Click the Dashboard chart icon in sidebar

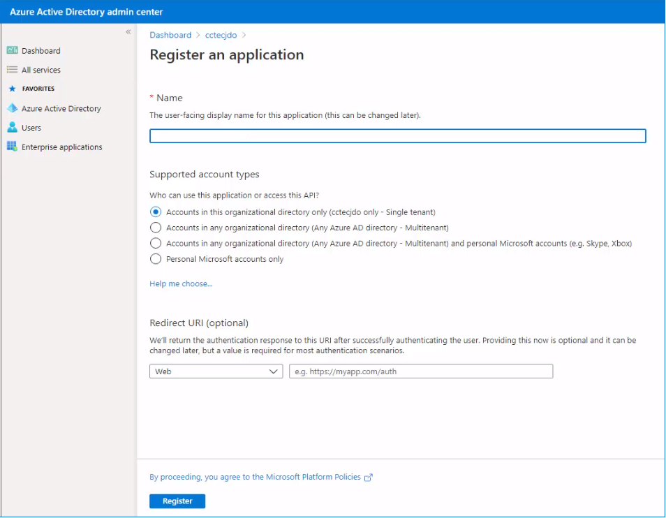click(13, 50)
